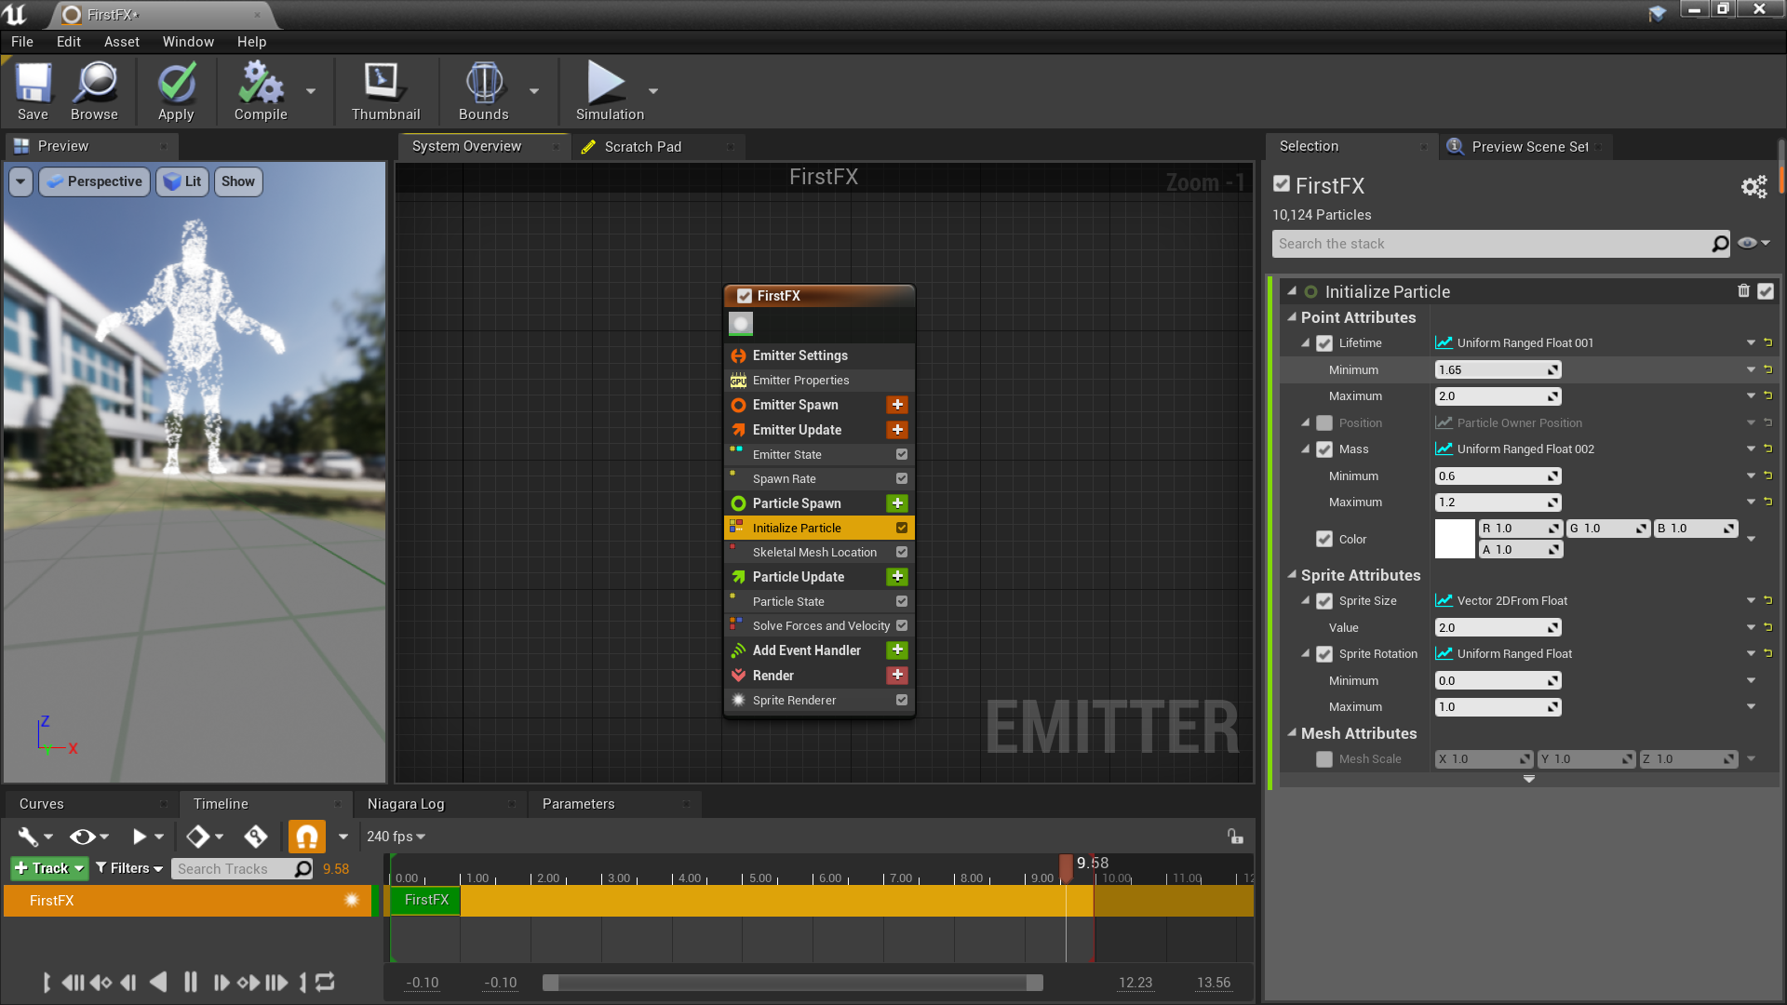The height and width of the screenshot is (1005, 1787).
Task: Click the Save asset icon
Action: point(33,84)
